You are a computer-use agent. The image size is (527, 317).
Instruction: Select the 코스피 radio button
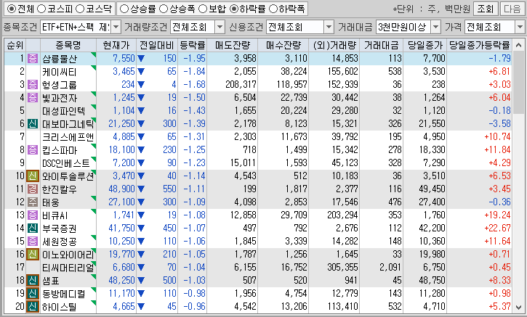pos(41,9)
